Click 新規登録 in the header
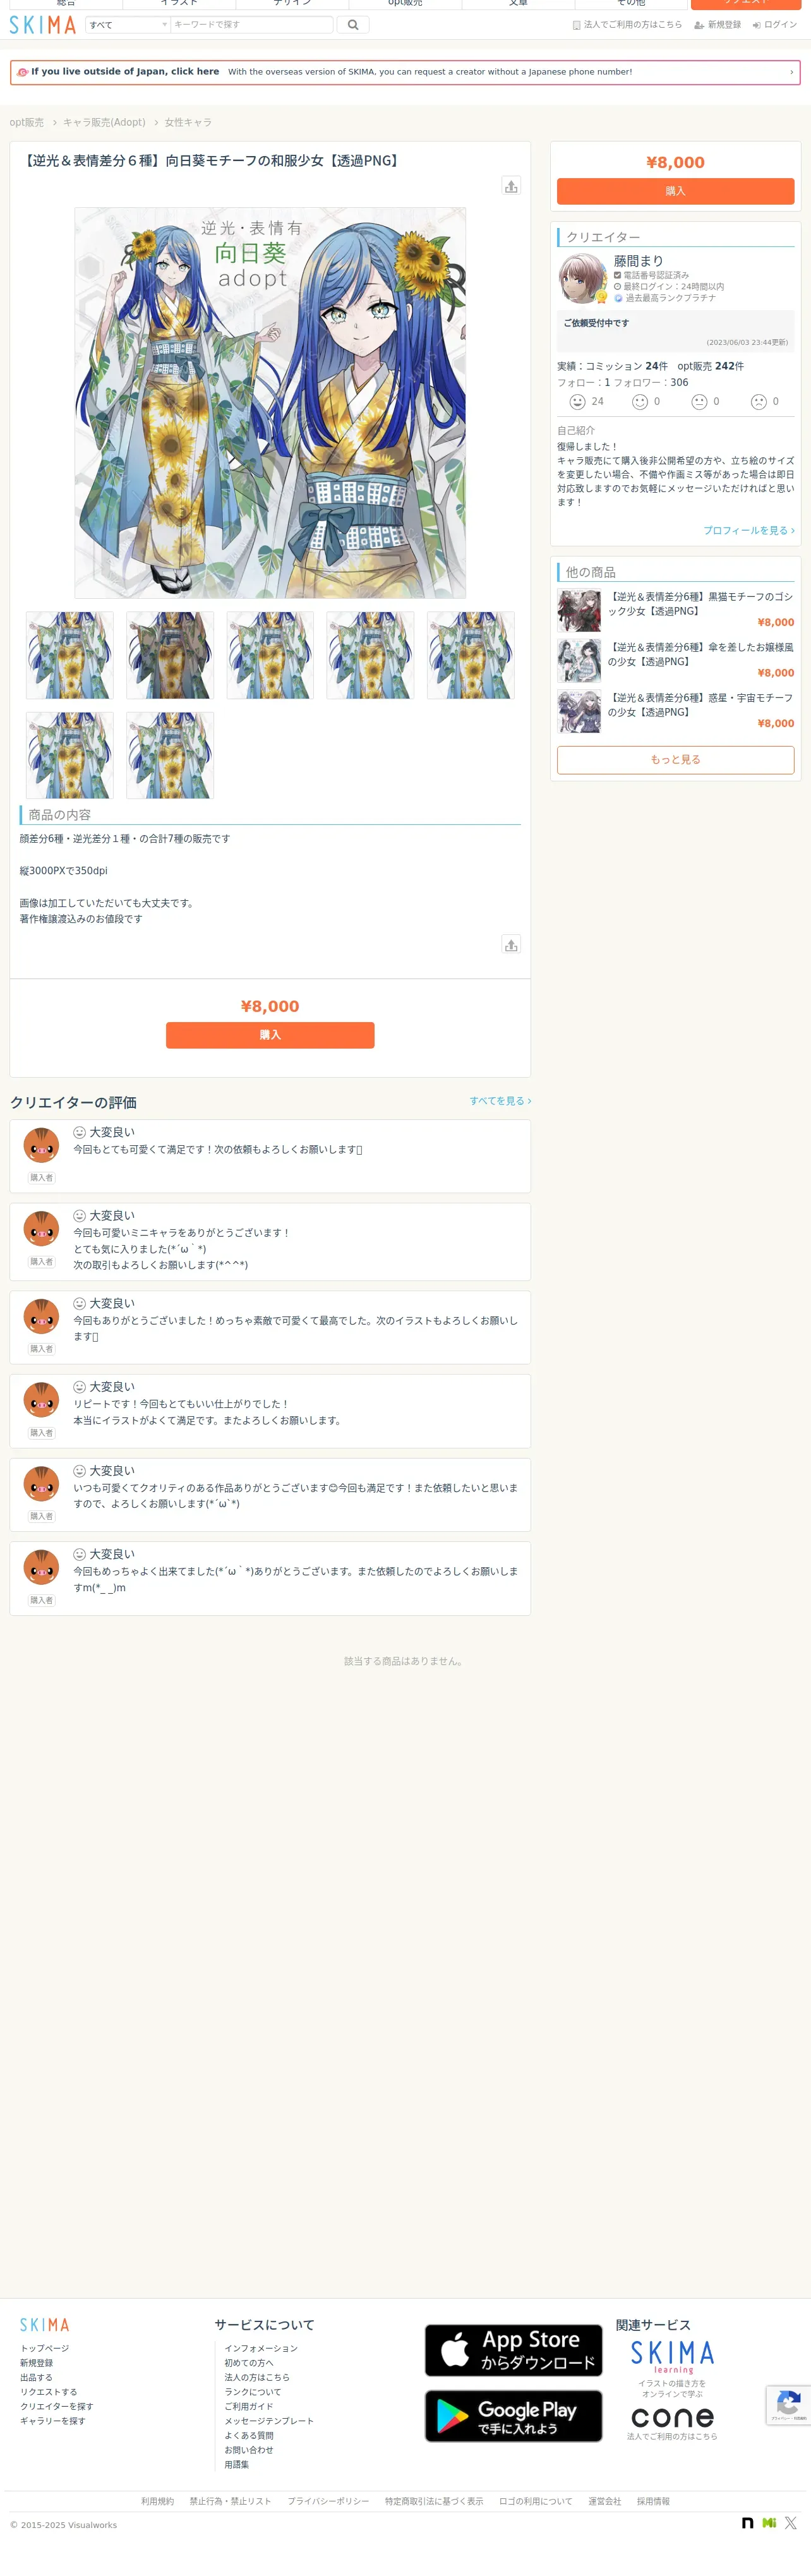811x2576 pixels. pyautogui.click(x=718, y=25)
